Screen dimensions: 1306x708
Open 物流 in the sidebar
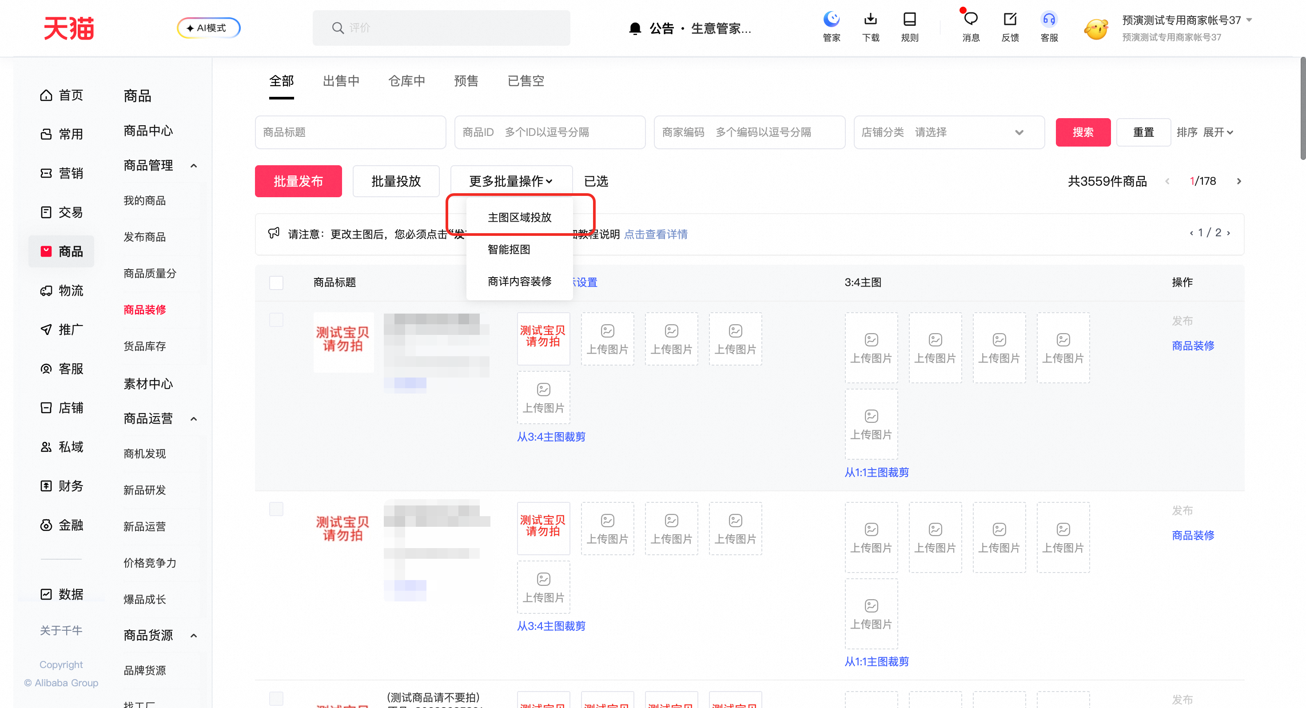tap(61, 290)
